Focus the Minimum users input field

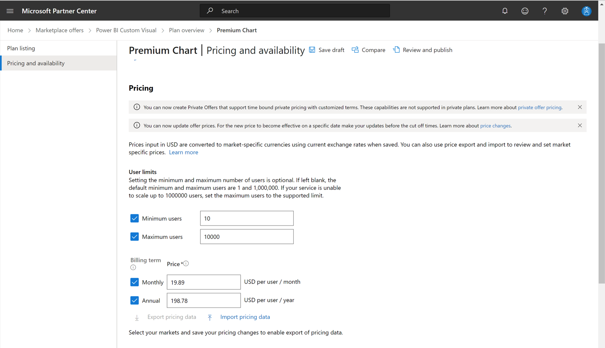click(247, 218)
